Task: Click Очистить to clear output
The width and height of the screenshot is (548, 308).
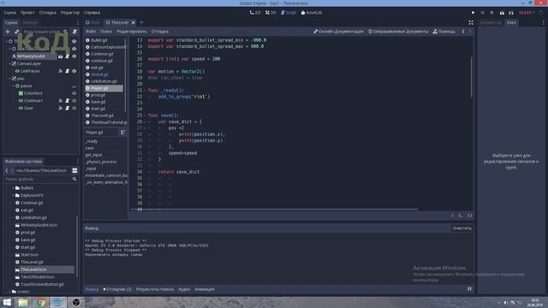Action: 462,228
